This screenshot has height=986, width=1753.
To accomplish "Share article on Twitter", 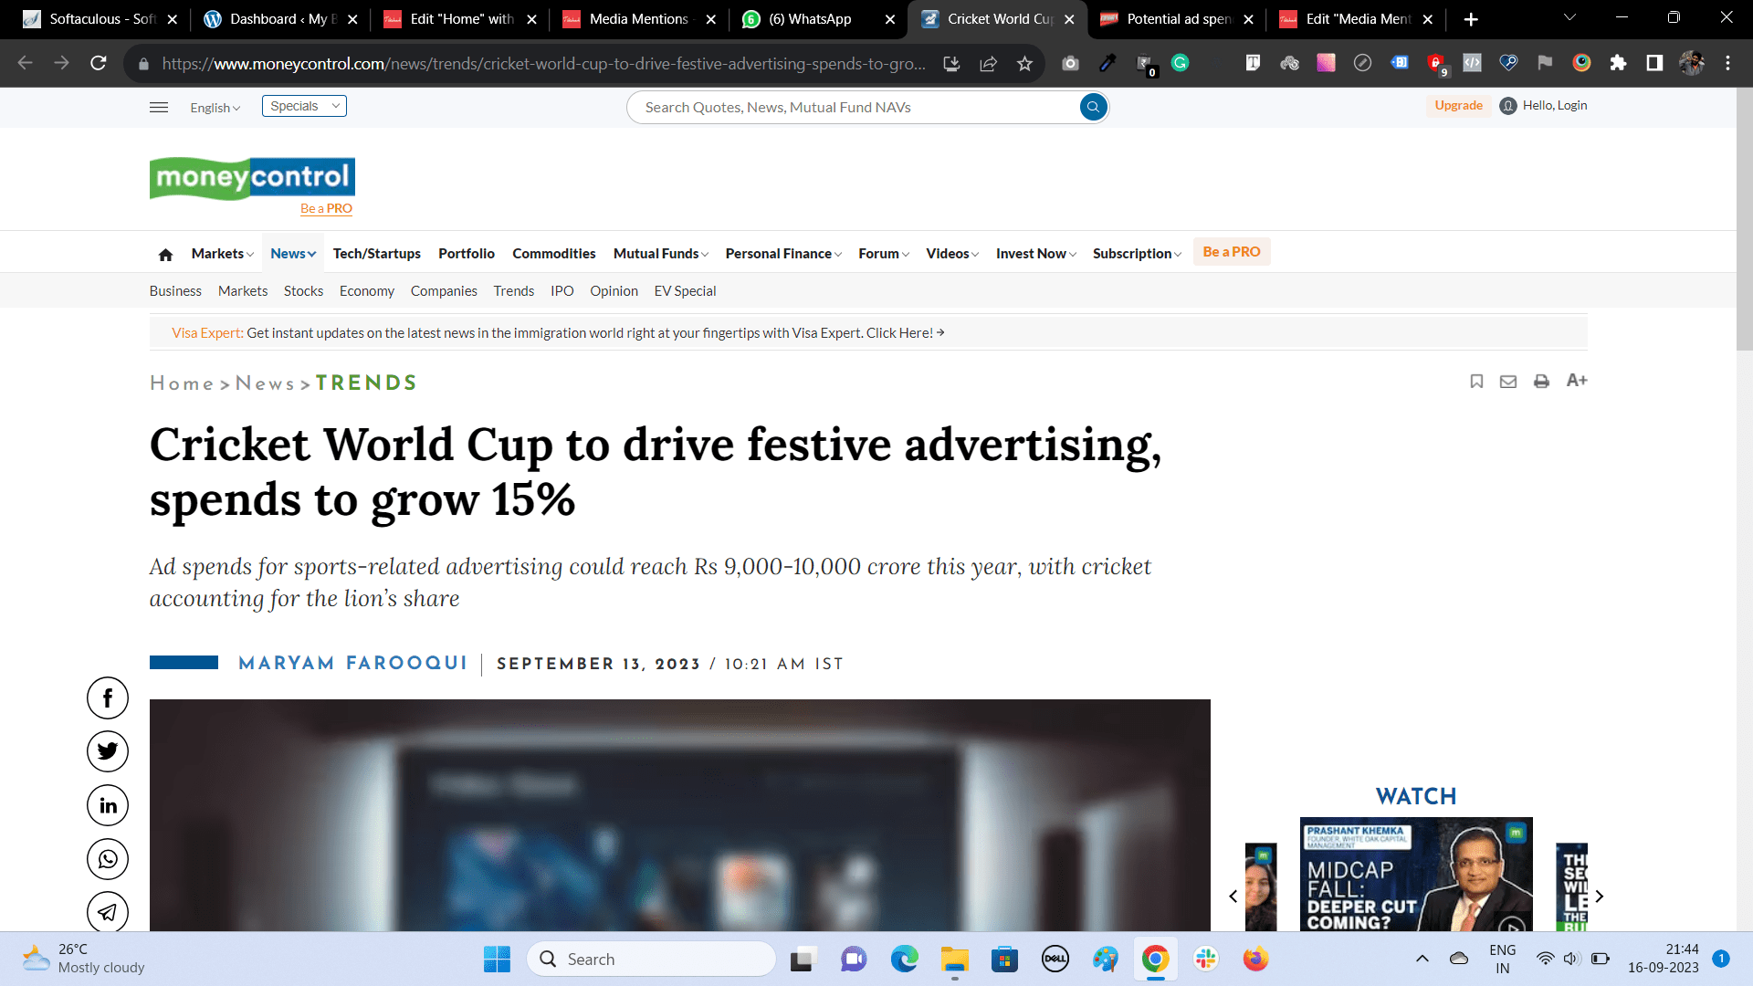I will (108, 751).
